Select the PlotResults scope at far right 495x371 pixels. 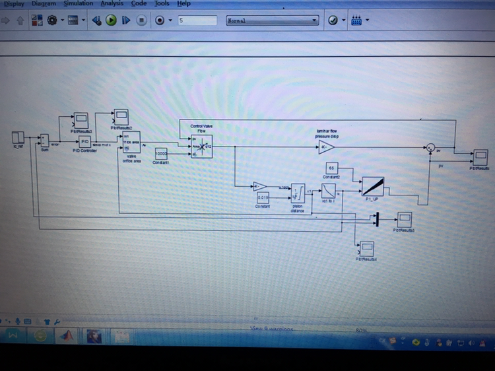point(480,158)
